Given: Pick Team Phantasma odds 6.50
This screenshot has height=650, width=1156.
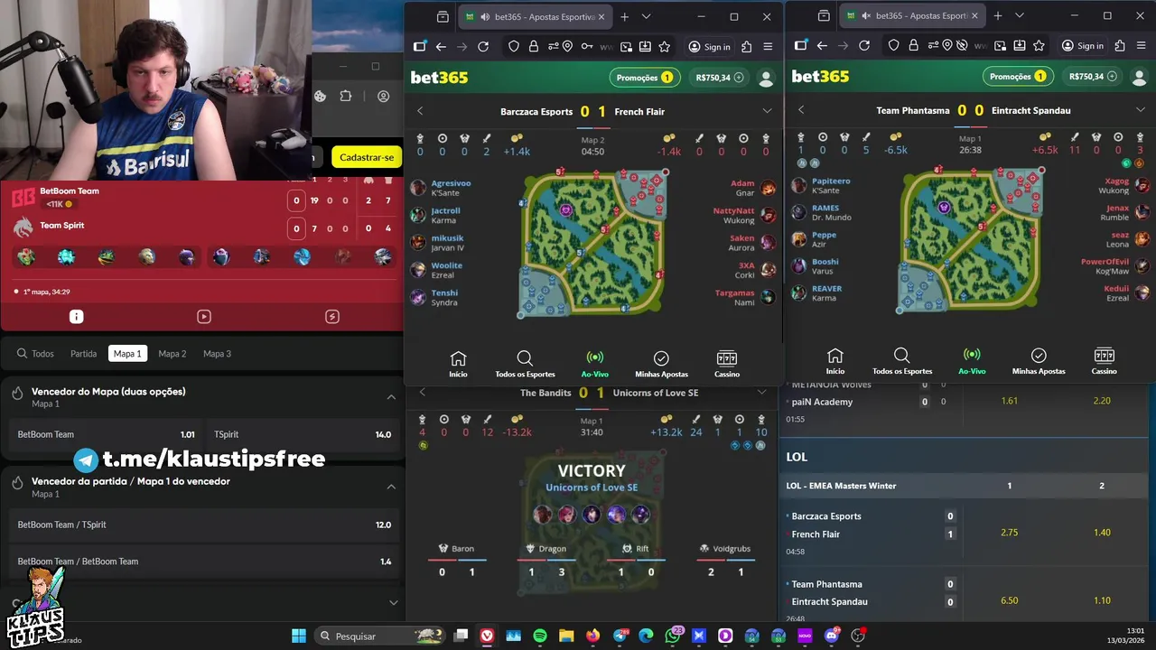Looking at the screenshot, I should [1009, 600].
